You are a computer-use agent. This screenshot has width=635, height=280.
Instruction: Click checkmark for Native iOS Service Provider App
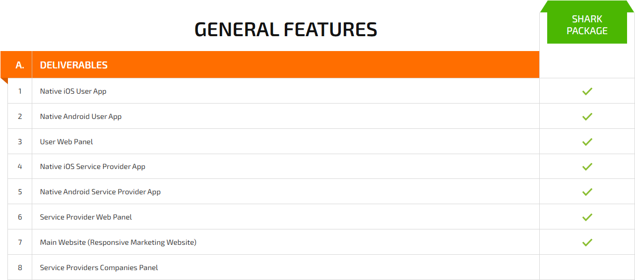(587, 167)
